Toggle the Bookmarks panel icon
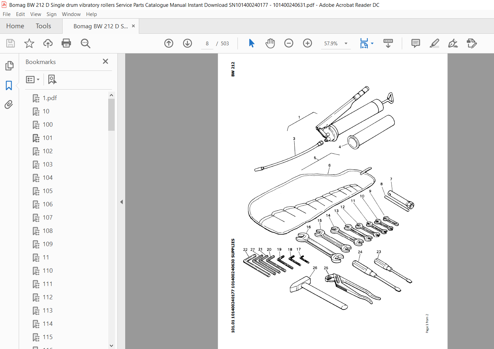 pyautogui.click(x=9, y=85)
